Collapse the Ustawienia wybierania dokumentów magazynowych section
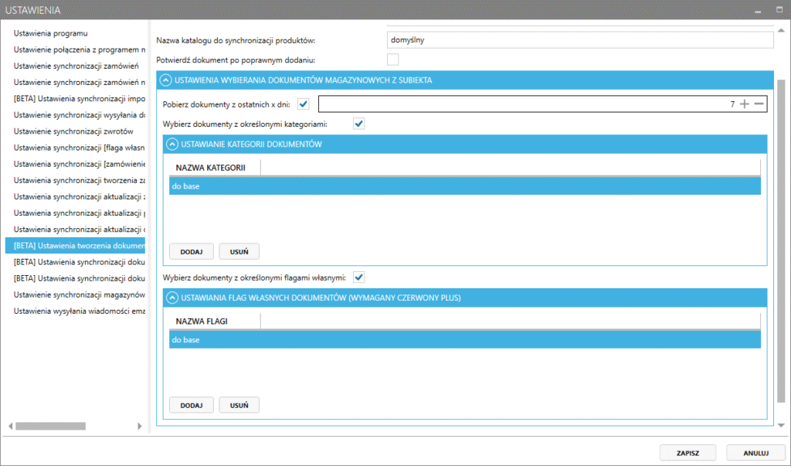The height and width of the screenshot is (466, 791). [x=165, y=80]
